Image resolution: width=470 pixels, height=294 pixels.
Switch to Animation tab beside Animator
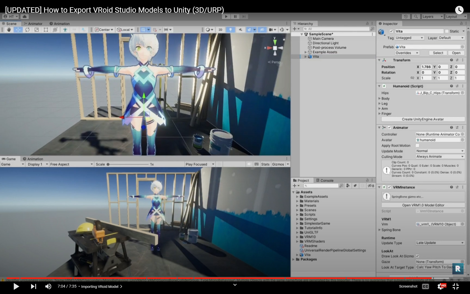[60, 24]
